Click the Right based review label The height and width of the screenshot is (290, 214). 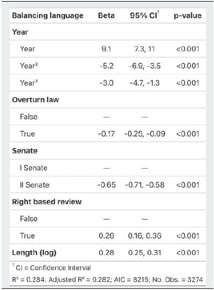[x=47, y=202]
